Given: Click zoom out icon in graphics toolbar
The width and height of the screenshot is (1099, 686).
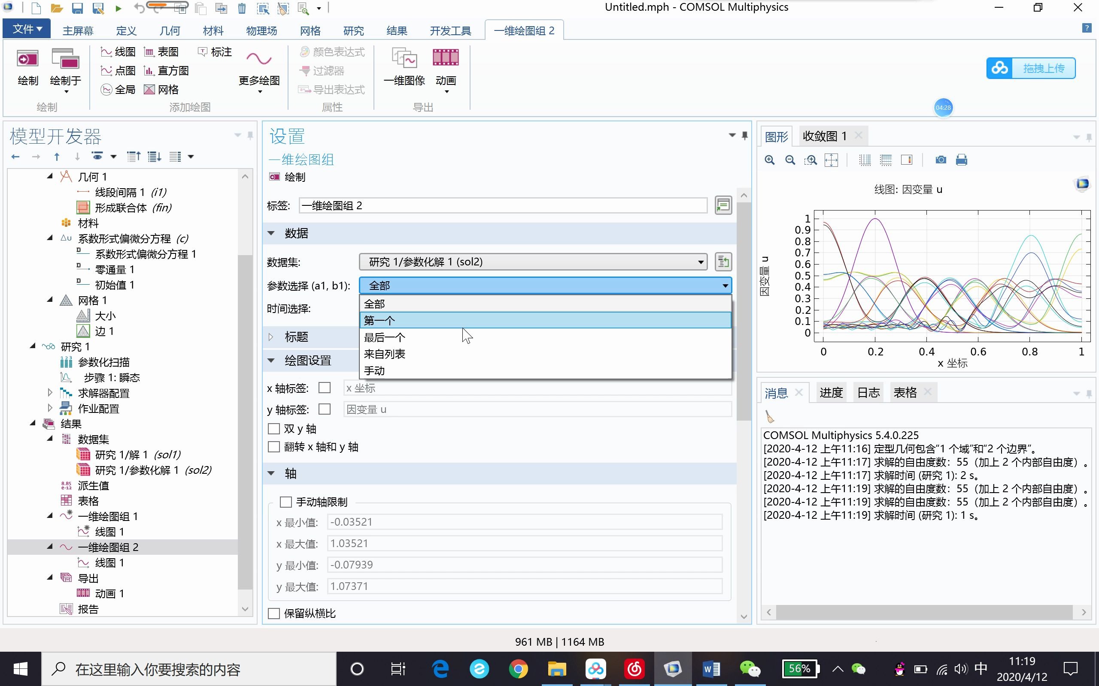Looking at the screenshot, I should tap(790, 159).
